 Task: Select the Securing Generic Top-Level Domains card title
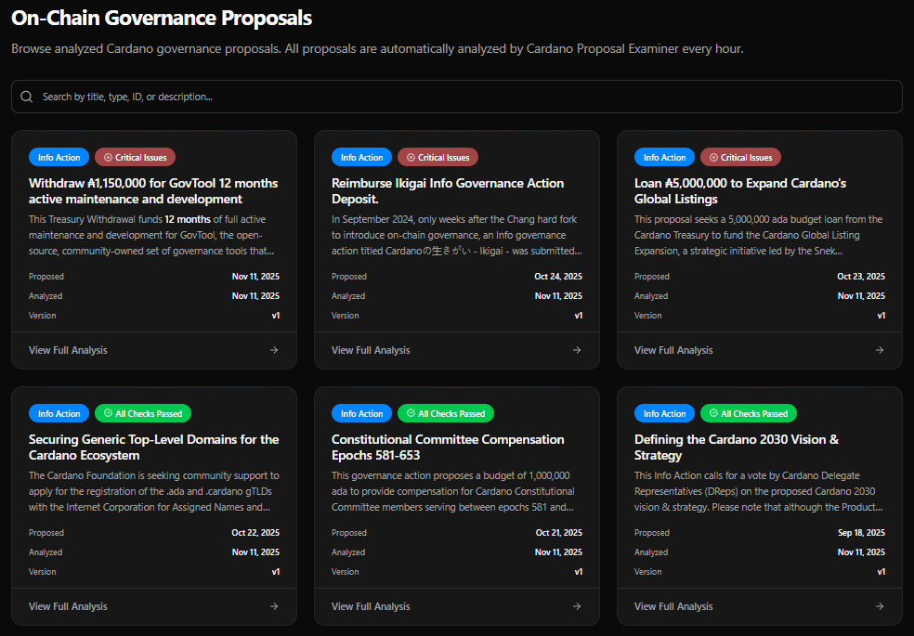click(x=153, y=447)
